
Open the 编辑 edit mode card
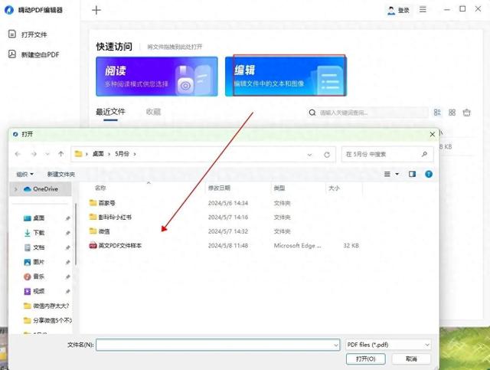[286, 76]
